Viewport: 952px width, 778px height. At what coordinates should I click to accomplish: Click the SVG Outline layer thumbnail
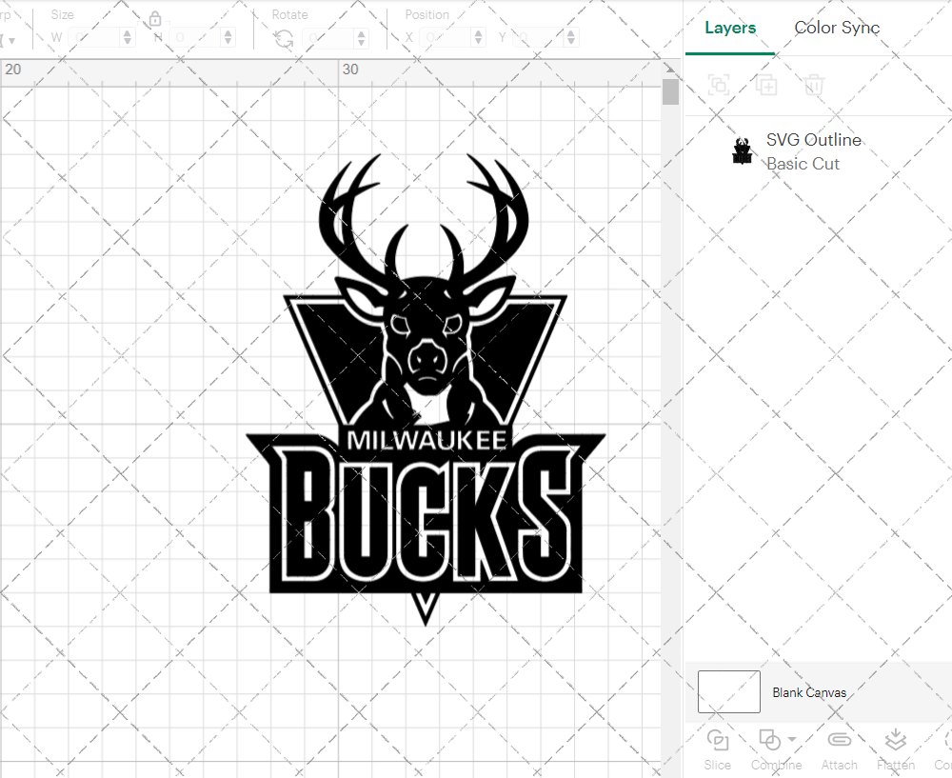tap(743, 150)
